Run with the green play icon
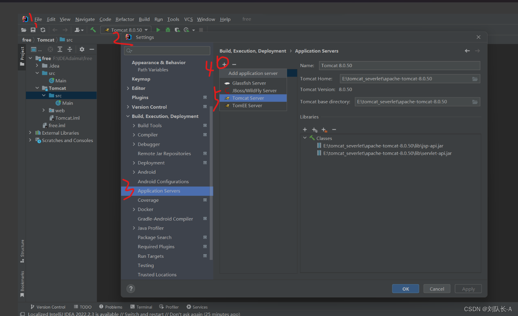518x316 pixels. point(158,30)
